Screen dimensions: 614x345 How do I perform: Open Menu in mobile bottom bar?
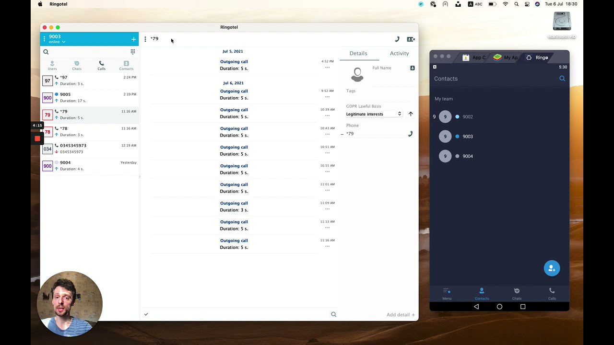click(x=447, y=294)
